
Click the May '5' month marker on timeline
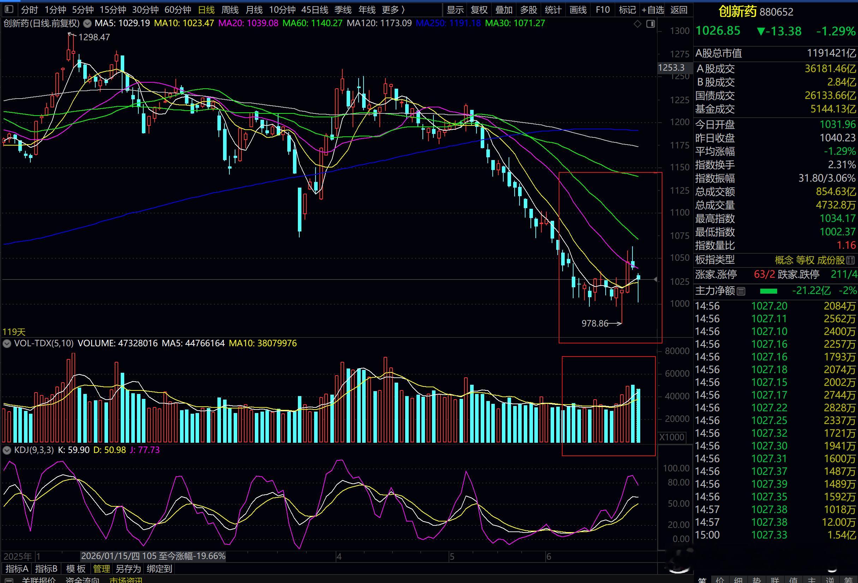point(452,556)
